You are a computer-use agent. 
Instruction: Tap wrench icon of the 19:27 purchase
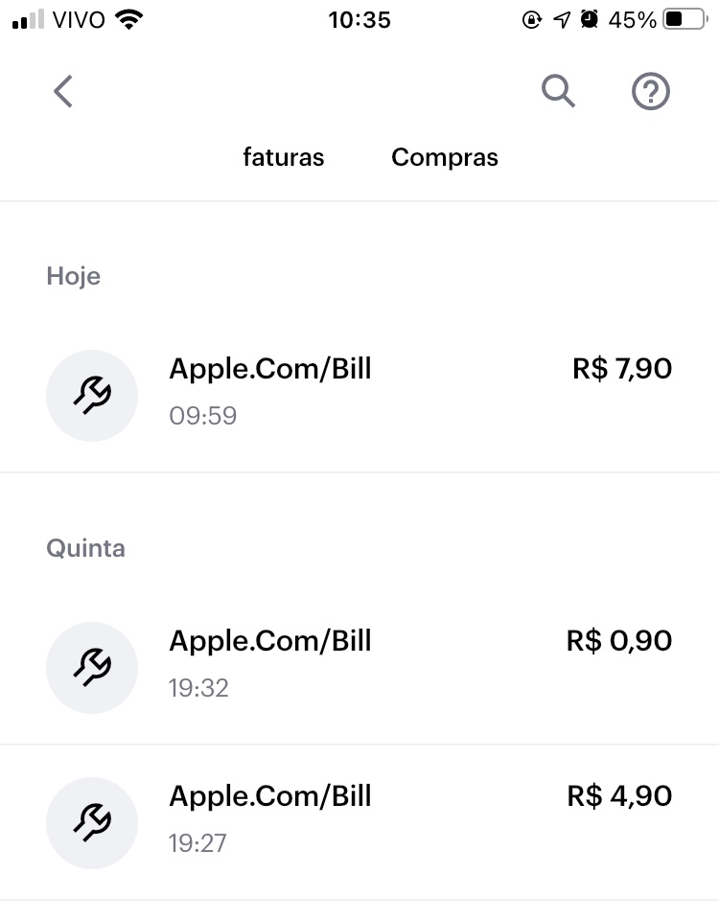[92, 822]
